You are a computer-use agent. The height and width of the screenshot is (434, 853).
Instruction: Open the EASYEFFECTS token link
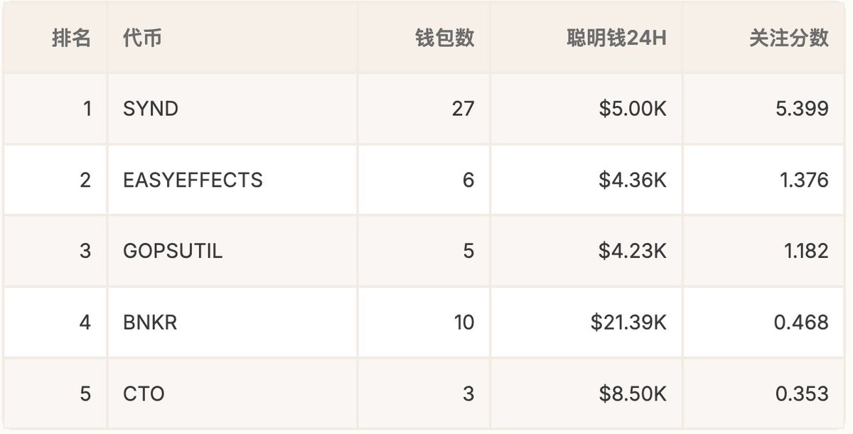click(x=193, y=180)
